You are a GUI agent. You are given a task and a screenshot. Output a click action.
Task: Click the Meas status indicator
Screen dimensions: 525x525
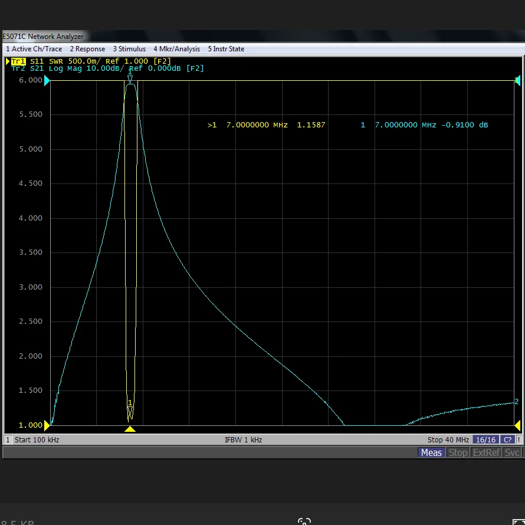click(431, 452)
